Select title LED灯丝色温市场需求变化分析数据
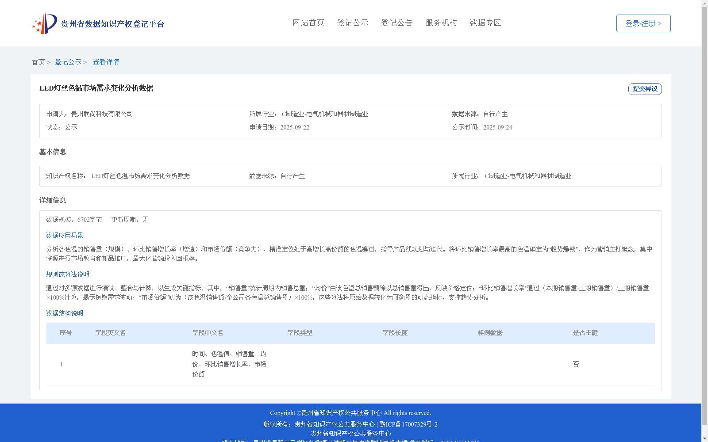This screenshot has height=442, width=708. (96, 88)
